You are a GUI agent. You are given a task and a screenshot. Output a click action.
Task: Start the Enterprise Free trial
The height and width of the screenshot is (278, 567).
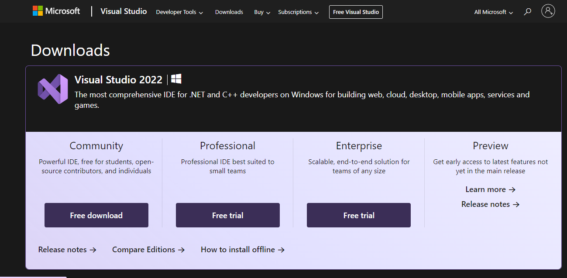pos(359,215)
